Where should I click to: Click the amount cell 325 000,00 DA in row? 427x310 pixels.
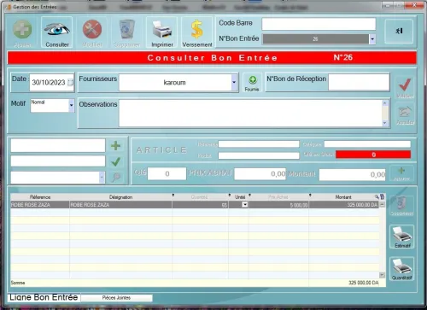[x=344, y=205]
